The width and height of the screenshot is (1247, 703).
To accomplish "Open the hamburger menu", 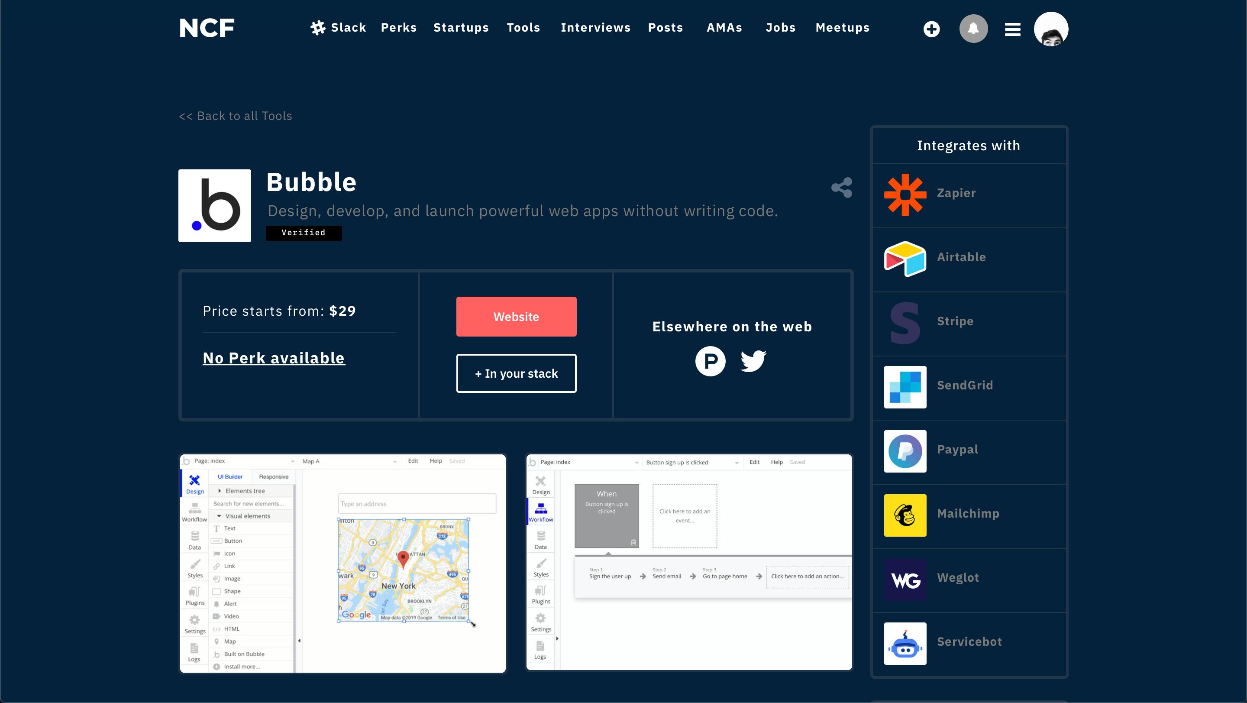I will point(1013,29).
